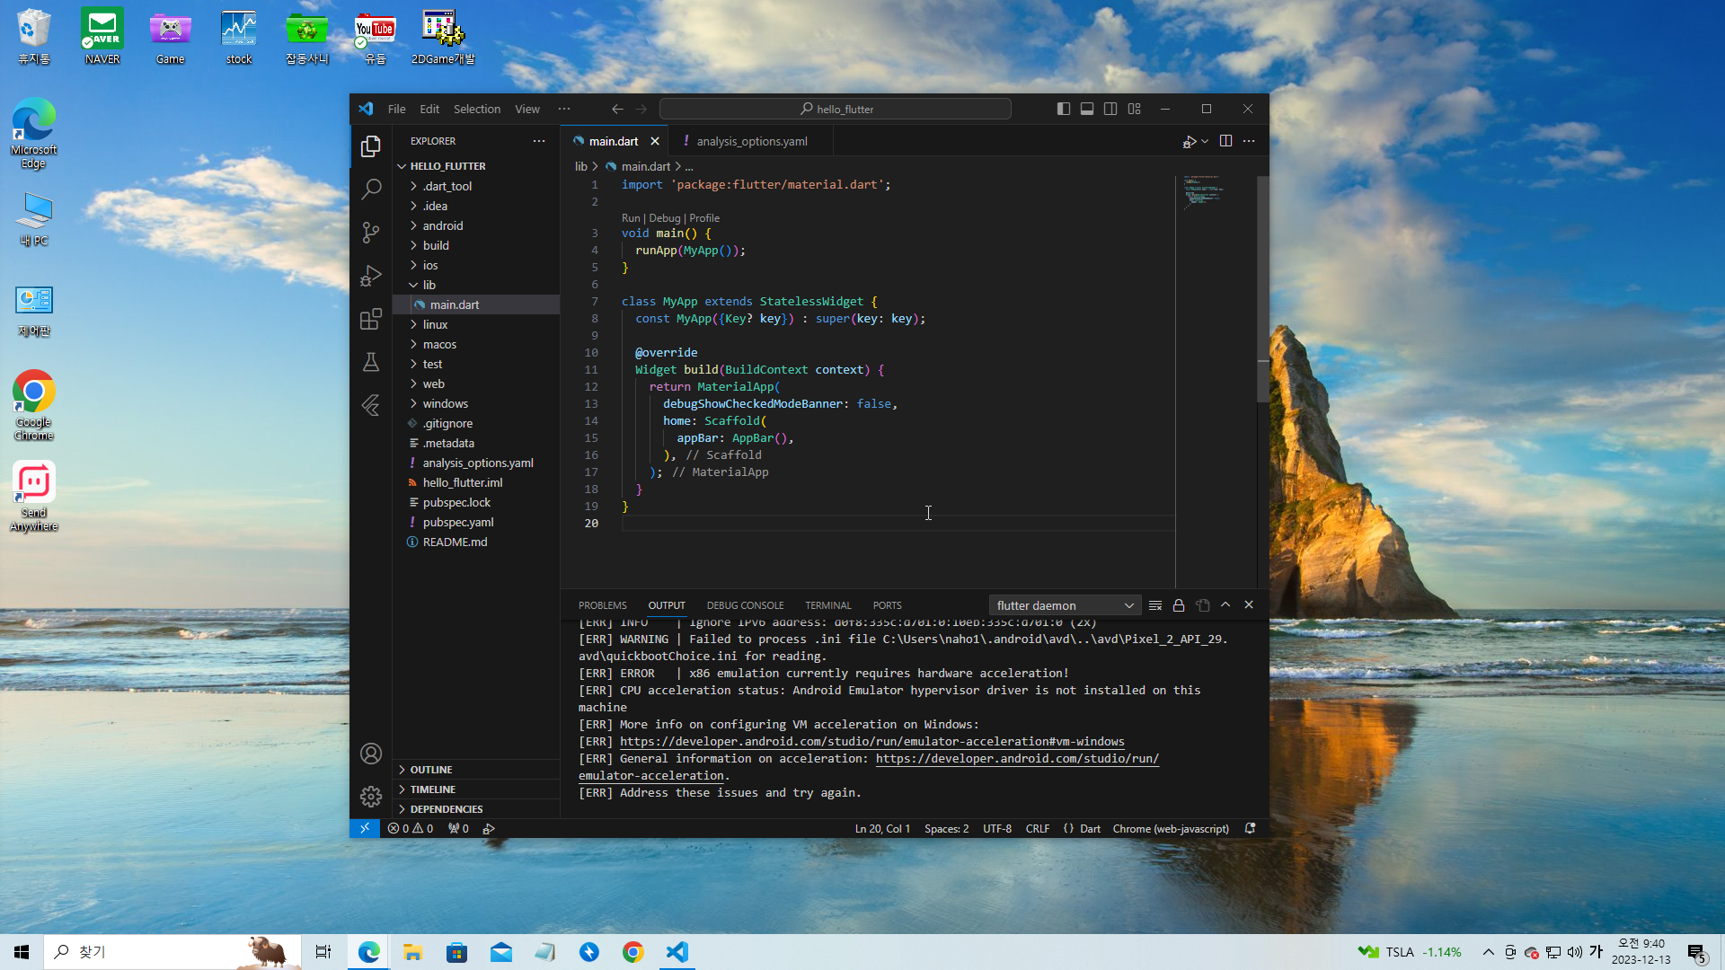Screen dimensions: 1725x970
Task: Open the emulator-acceleration#vm-windows link
Action: [x=872, y=742]
